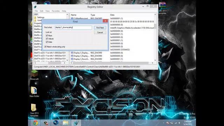Viewport: 224px width, 126px height.
Task: Click the CUINotRequired value icon
Action: pos(72,19)
